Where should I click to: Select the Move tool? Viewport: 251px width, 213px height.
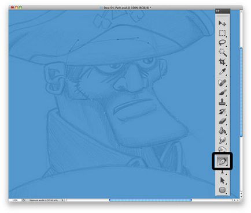[x=222, y=24]
